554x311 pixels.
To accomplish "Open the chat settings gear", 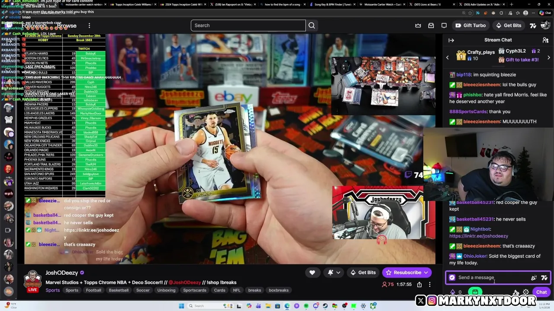I will (526, 292).
